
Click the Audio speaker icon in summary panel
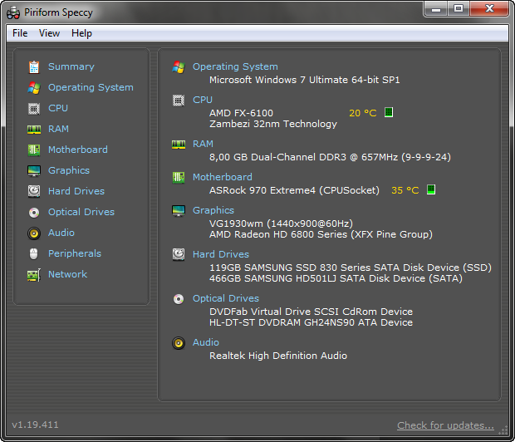click(x=179, y=343)
